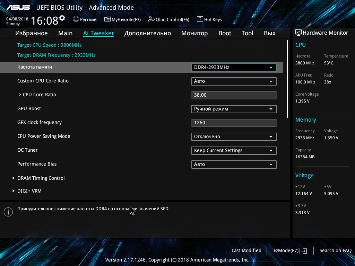
Task: Open the Частота памяти DDR4-2933MHz dropdown
Action: tap(234, 68)
